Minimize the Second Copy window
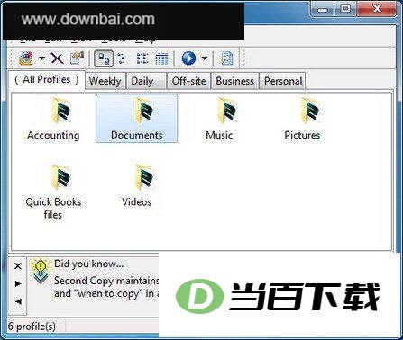 (323, 10)
